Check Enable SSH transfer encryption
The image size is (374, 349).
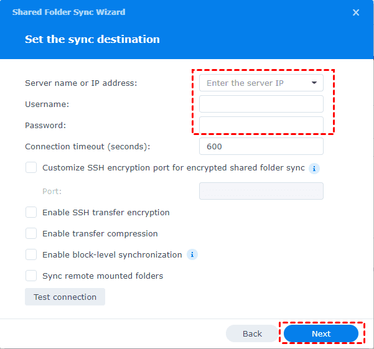pyautogui.click(x=31, y=212)
